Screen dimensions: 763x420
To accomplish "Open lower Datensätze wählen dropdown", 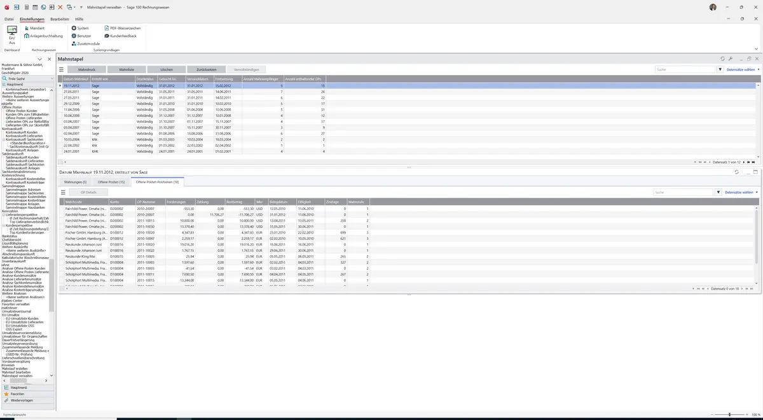I will tap(742, 192).
